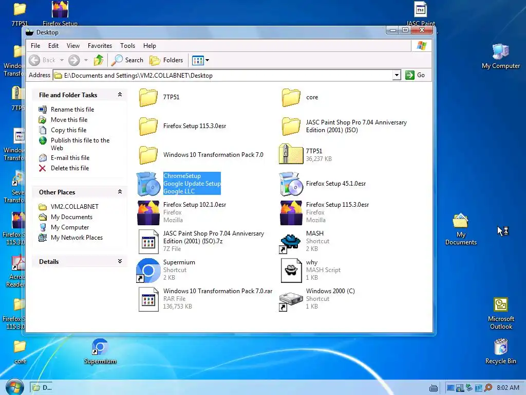This screenshot has width=526, height=395.
Task: Select the why MASH Script file
Action: point(291,271)
